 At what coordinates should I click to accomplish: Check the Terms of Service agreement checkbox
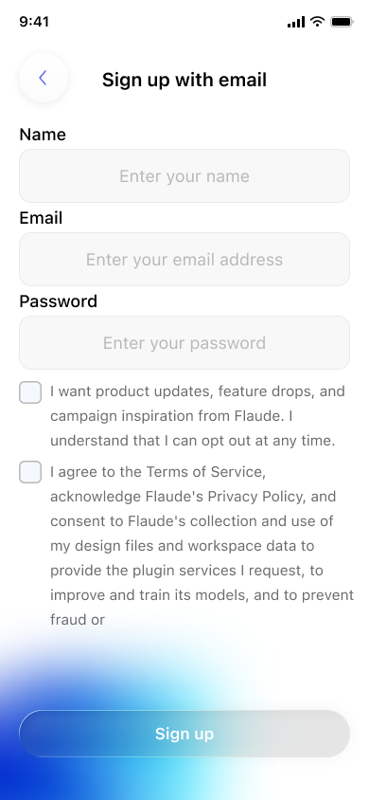pos(30,472)
